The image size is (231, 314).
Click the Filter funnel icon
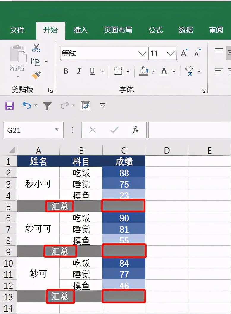(x=47, y=106)
